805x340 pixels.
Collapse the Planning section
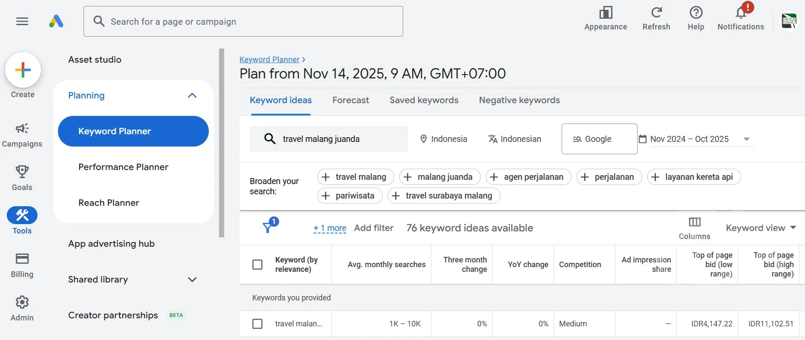click(192, 95)
